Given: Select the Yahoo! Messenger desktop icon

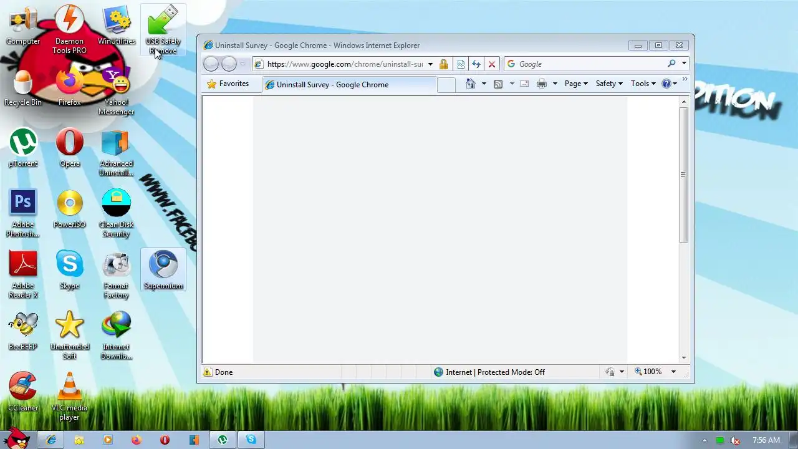Looking at the screenshot, I should coord(117,92).
